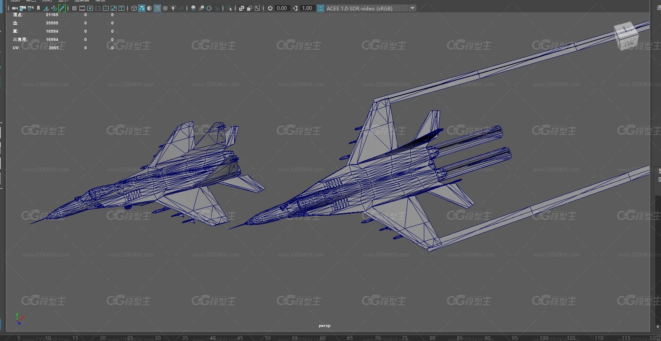Toggle the Lock Camera icon
The height and width of the screenshot is (341, 661).
(22, 8)
